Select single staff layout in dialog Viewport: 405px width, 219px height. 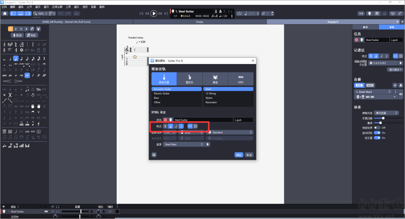190,126
